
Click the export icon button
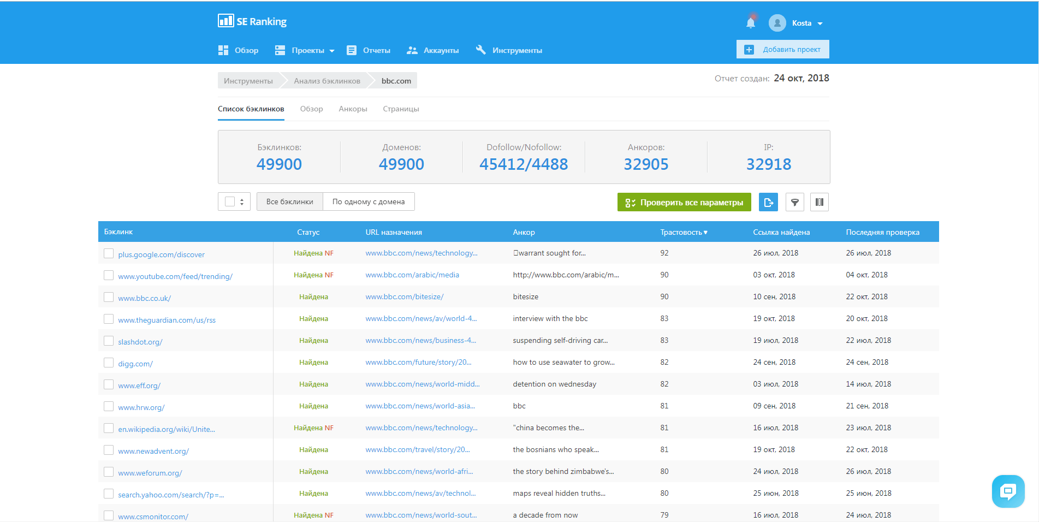point(769,202)
